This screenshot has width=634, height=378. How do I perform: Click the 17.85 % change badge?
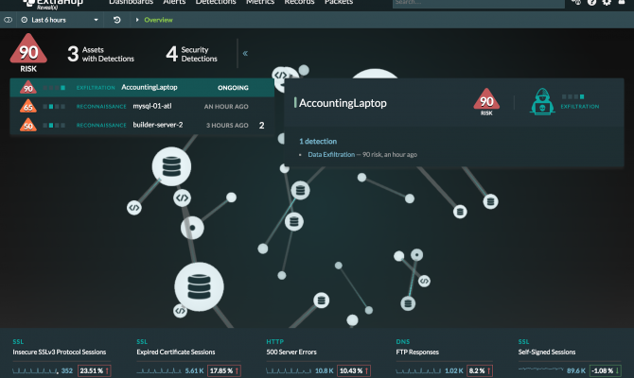(224, 370)
